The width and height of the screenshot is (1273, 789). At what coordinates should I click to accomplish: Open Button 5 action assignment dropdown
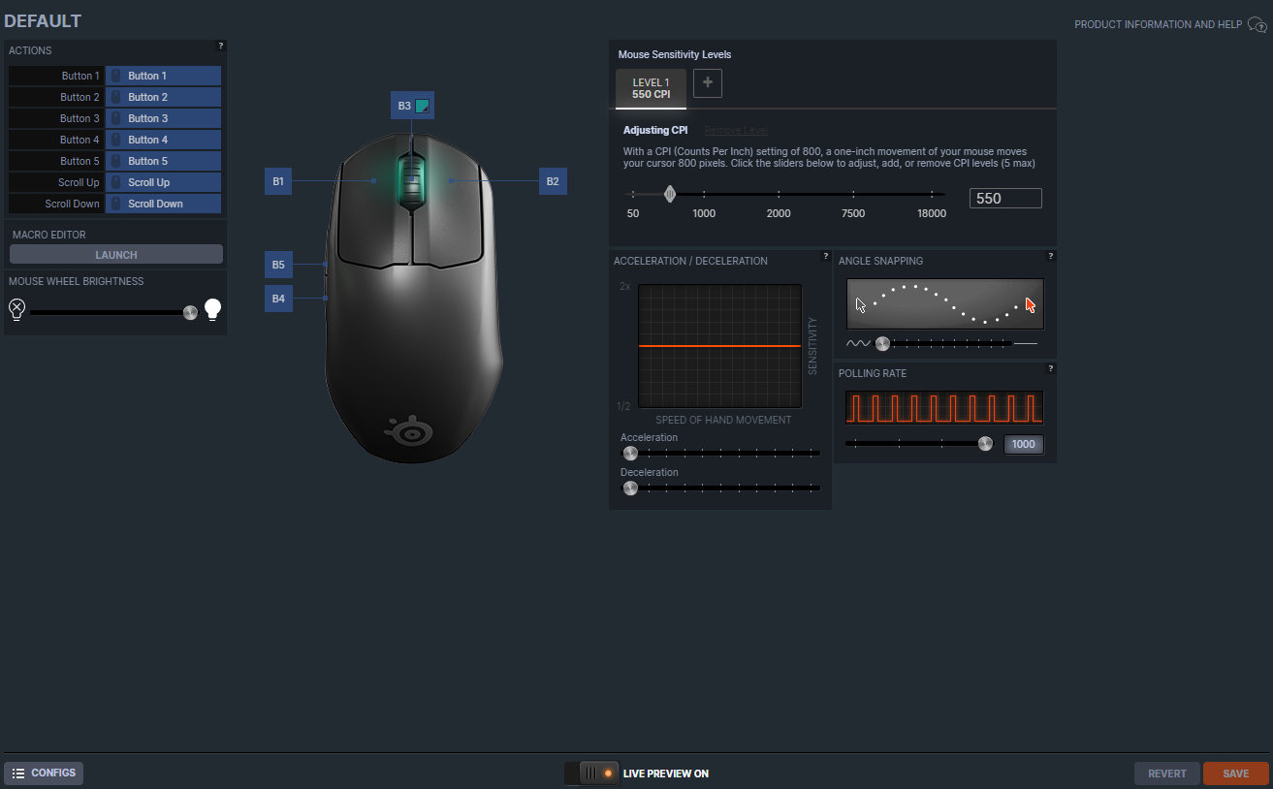163,161
